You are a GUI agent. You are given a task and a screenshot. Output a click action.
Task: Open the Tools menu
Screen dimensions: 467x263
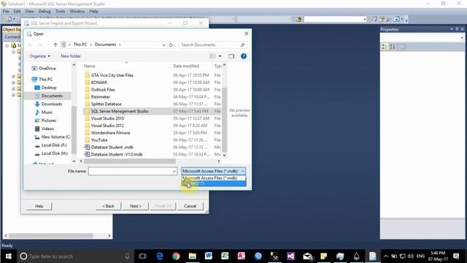tap(60, 11)
